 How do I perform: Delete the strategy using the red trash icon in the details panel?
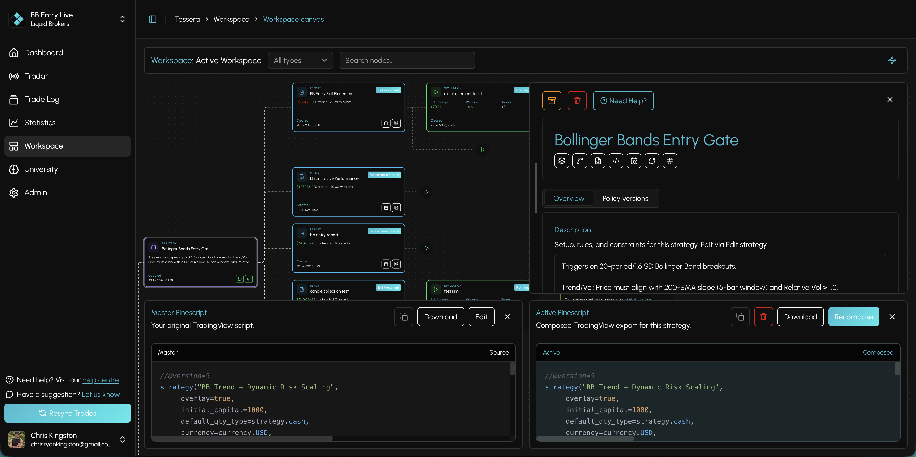pos(577,101)
